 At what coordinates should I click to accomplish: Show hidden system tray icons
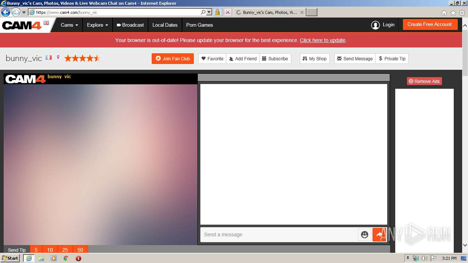(x=408, y=258)
